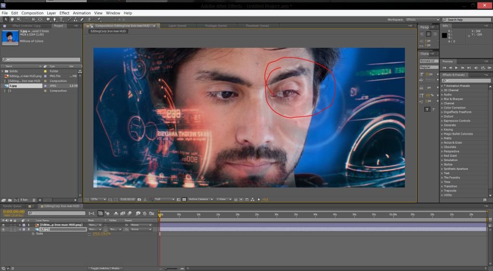Select the Eraser tool
The height and width of the screenshot is (271, 493).
click(x=82, y=19)
